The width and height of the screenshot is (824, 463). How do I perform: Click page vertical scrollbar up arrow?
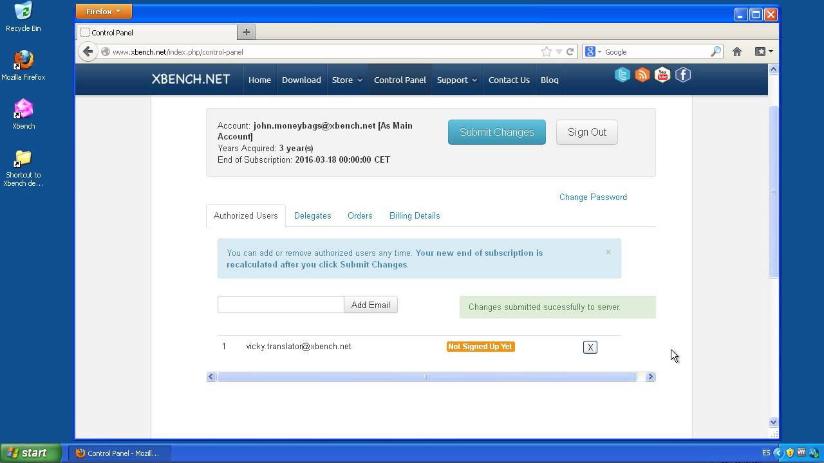(x=773, y=69)
